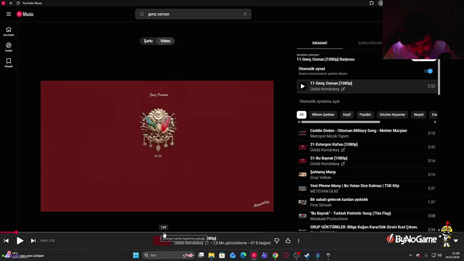Viewport: 464px width, 261px height.
Task: Click the genç osman search field
Action: [193, 14]
